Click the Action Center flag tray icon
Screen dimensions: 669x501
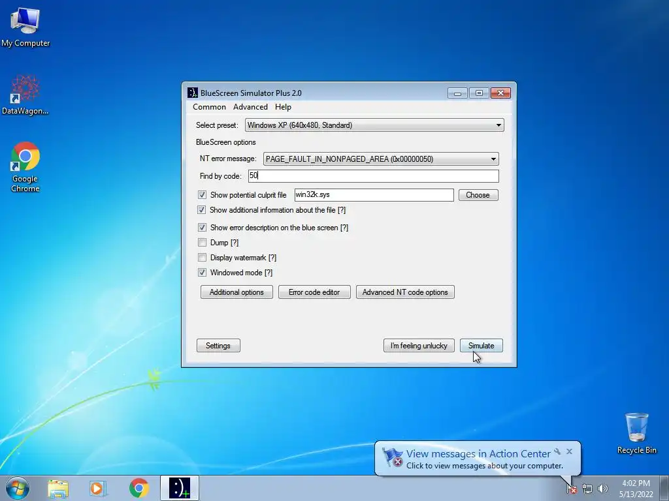click(572, 489)
